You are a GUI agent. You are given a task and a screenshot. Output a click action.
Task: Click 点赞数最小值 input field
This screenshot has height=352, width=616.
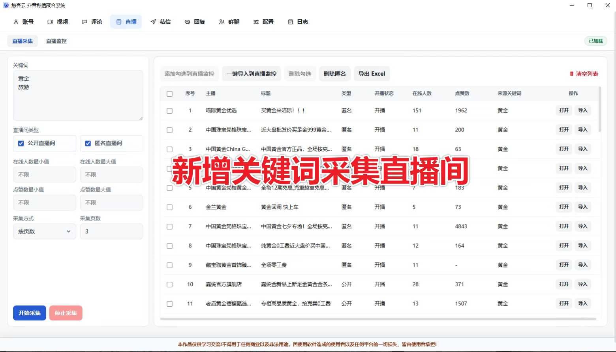(45, 202)
